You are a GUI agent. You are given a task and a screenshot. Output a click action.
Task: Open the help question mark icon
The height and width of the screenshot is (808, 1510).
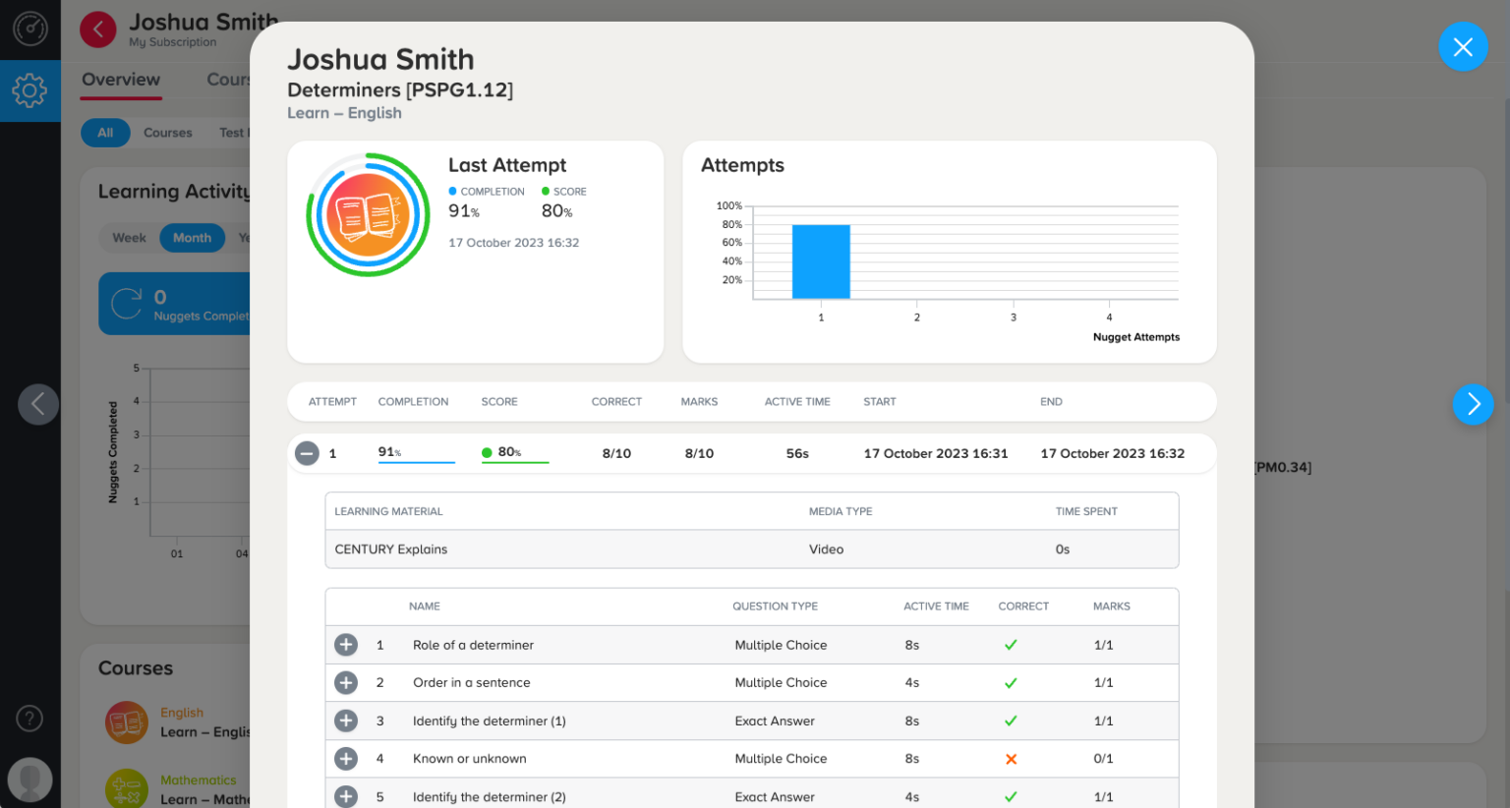tap(29, 719)
